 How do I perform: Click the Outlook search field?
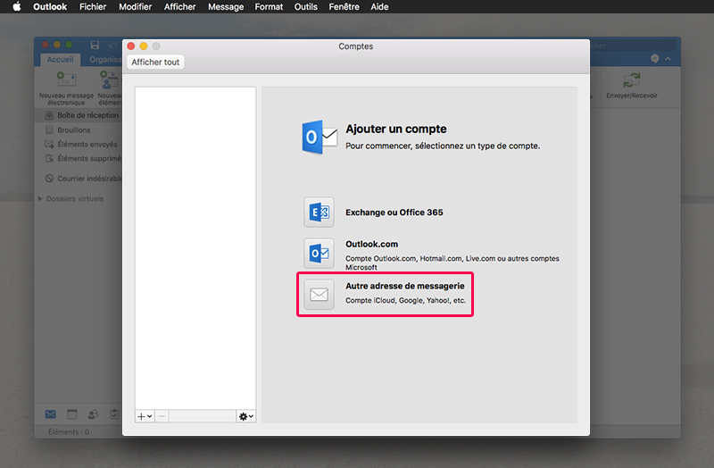[x=633, y=46]
